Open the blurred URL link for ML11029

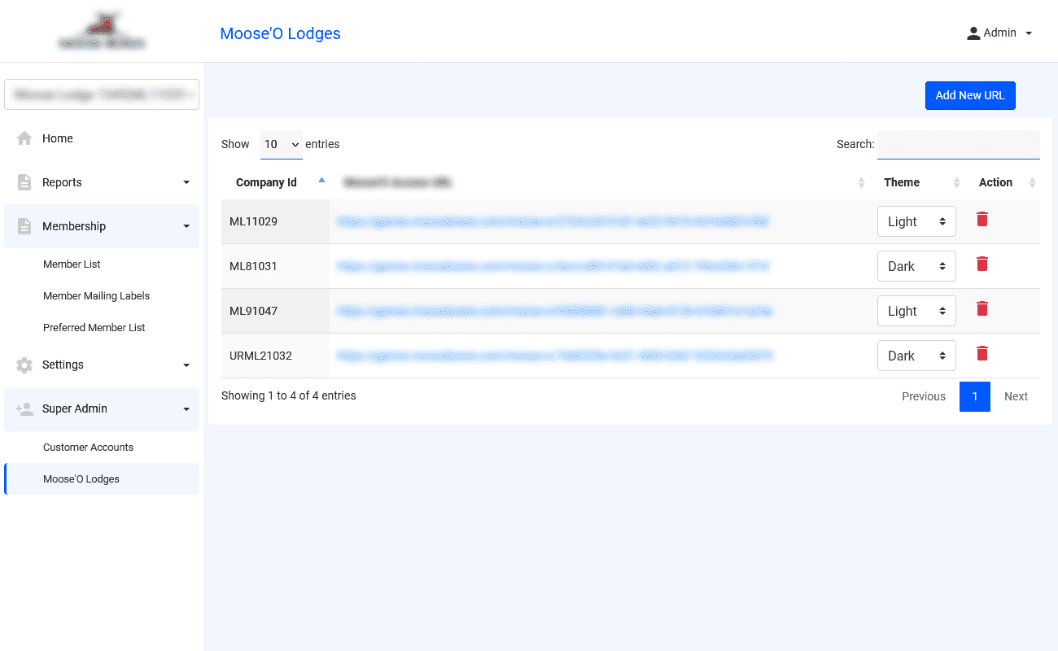tap(553, 221)
